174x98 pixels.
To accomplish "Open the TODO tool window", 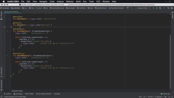I will coord(29,94).
